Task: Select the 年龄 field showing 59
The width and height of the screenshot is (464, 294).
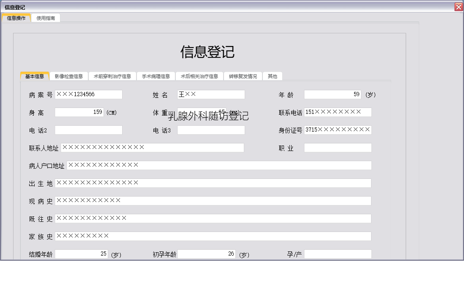Action: tap(333, 94)
